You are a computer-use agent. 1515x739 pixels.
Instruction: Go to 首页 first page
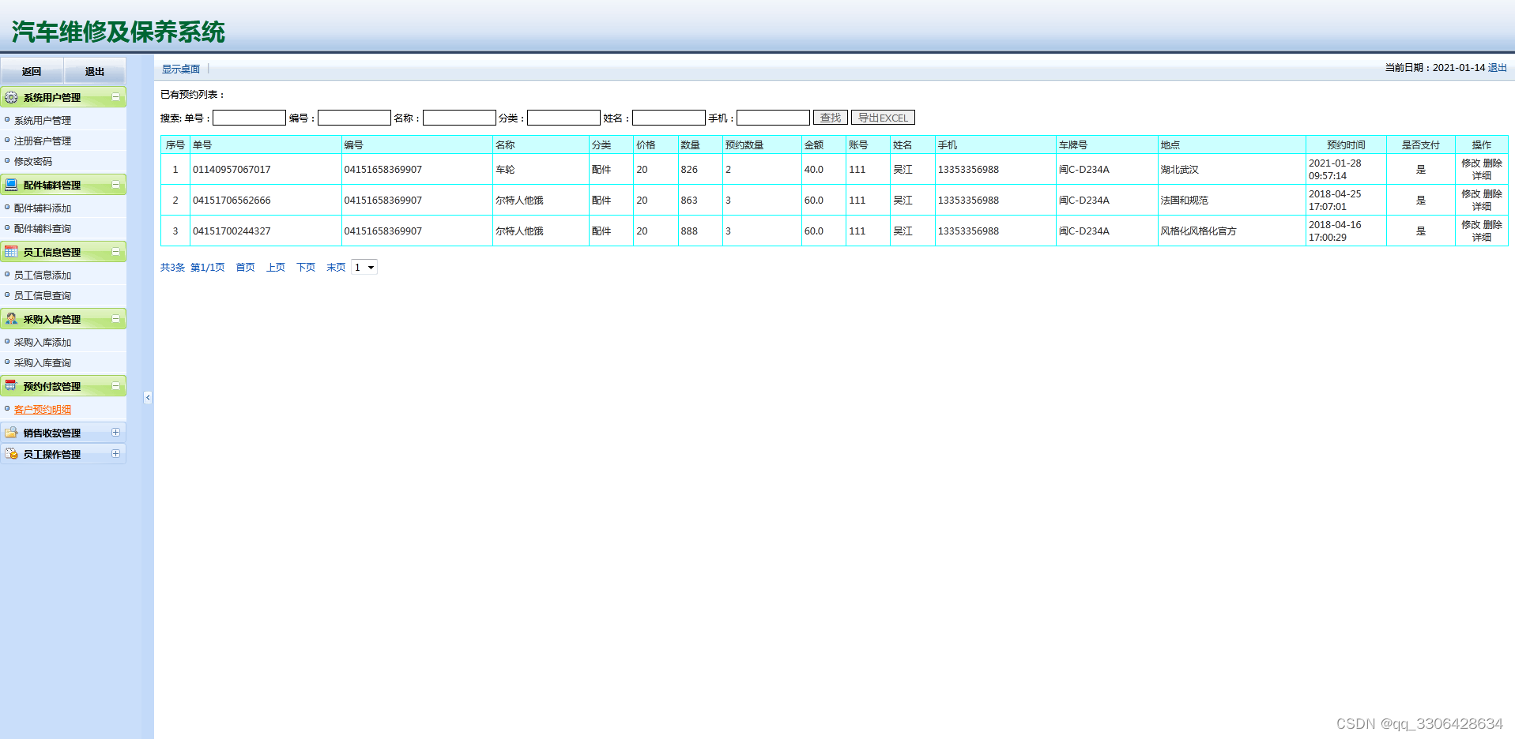click(x=246, y=268)
